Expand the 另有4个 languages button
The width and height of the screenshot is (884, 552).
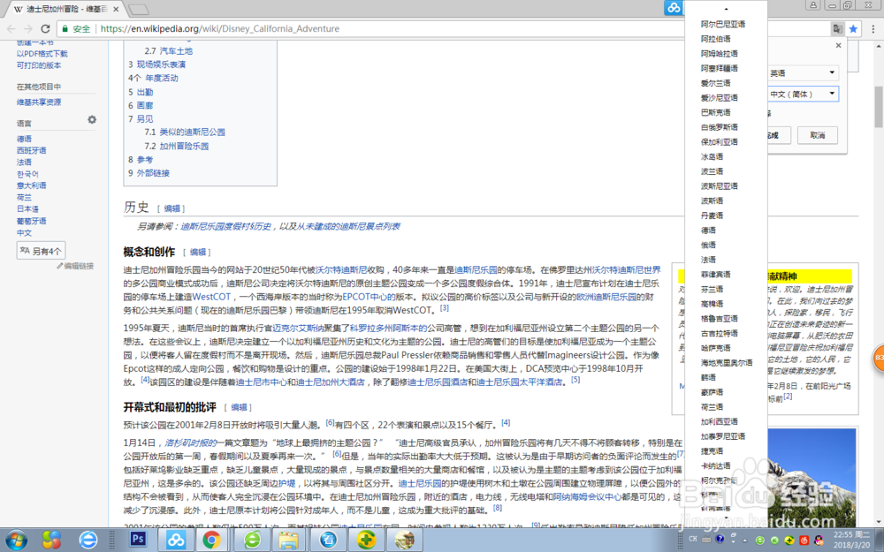tap(42, 251)
